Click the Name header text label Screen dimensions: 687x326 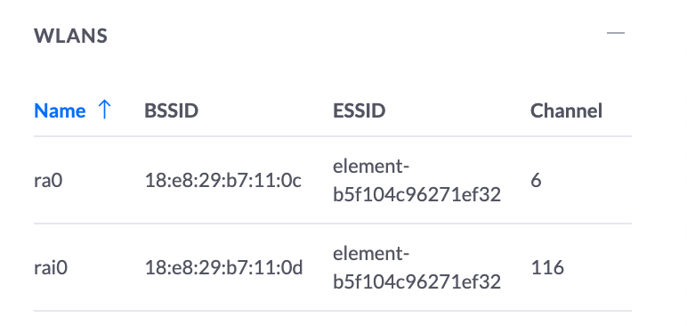pyautogui.click(x=60, y=110)
